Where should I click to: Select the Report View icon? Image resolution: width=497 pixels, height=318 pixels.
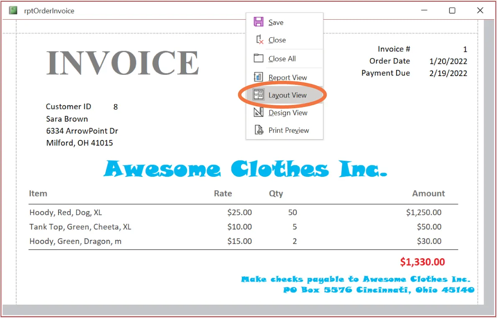point(259,77)
